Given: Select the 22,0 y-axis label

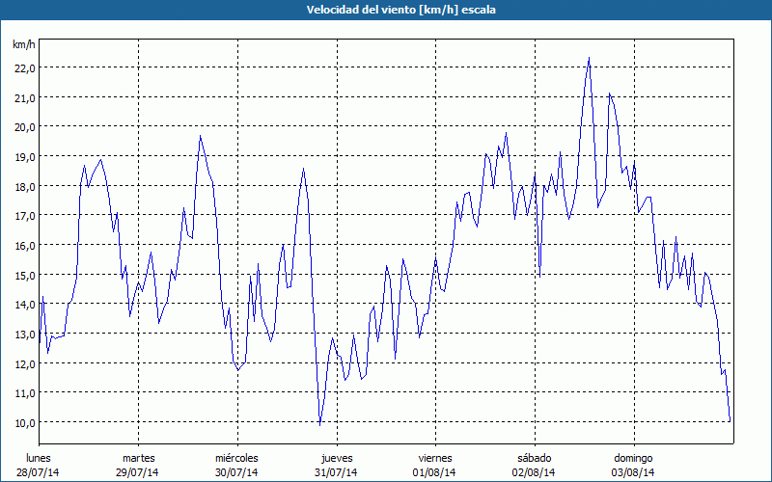Looking at the screenshot, I should click(x=23, y=67).
